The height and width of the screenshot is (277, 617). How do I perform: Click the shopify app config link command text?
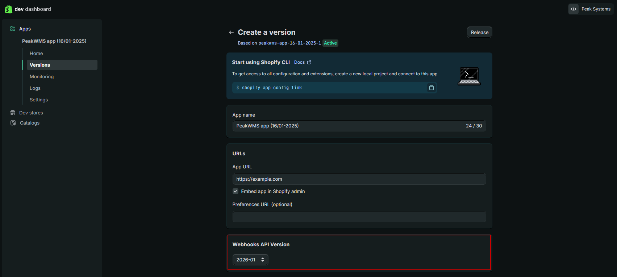pos(272,88)
